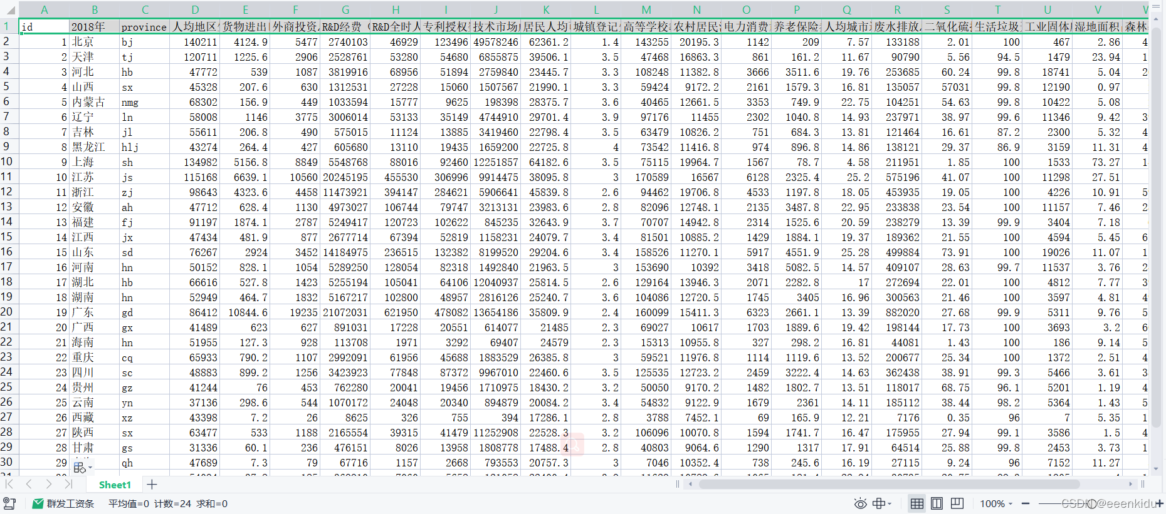Select the '黑龙江' cell
Image resolution: width=1166 pixels, height=514 pixels.
coord(94,146)
